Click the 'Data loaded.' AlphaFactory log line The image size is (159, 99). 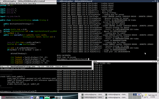click(87, 11)
